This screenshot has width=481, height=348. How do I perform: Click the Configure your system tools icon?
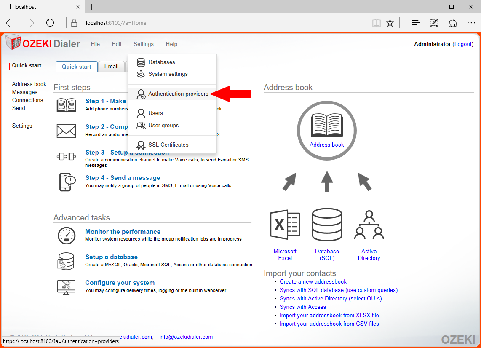(x=66, y=287)
